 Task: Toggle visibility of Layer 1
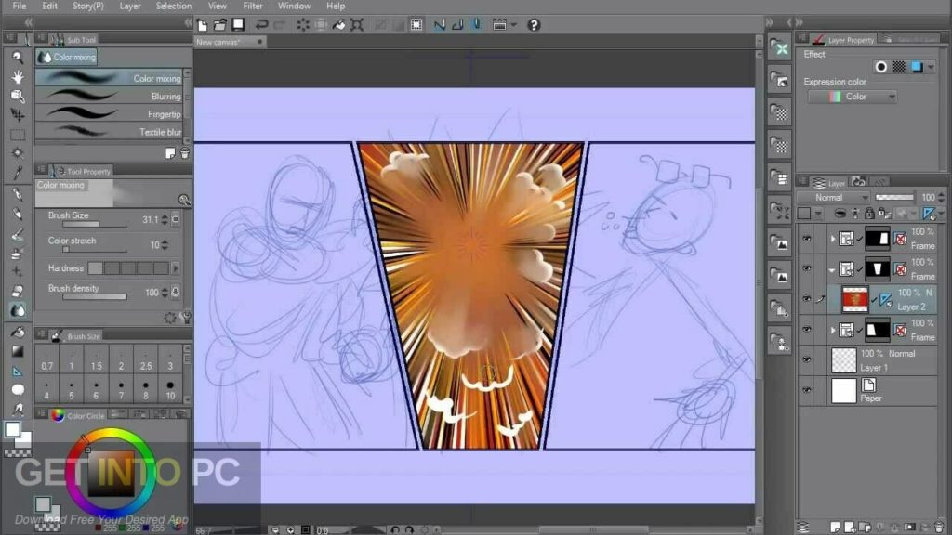tap(808, 360)
